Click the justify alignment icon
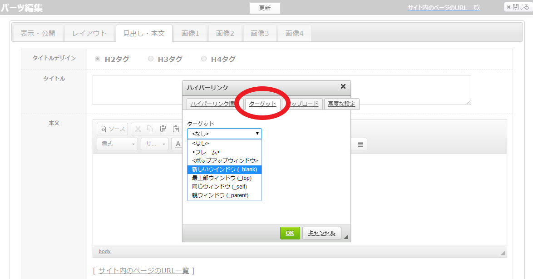 pos(360,144)
